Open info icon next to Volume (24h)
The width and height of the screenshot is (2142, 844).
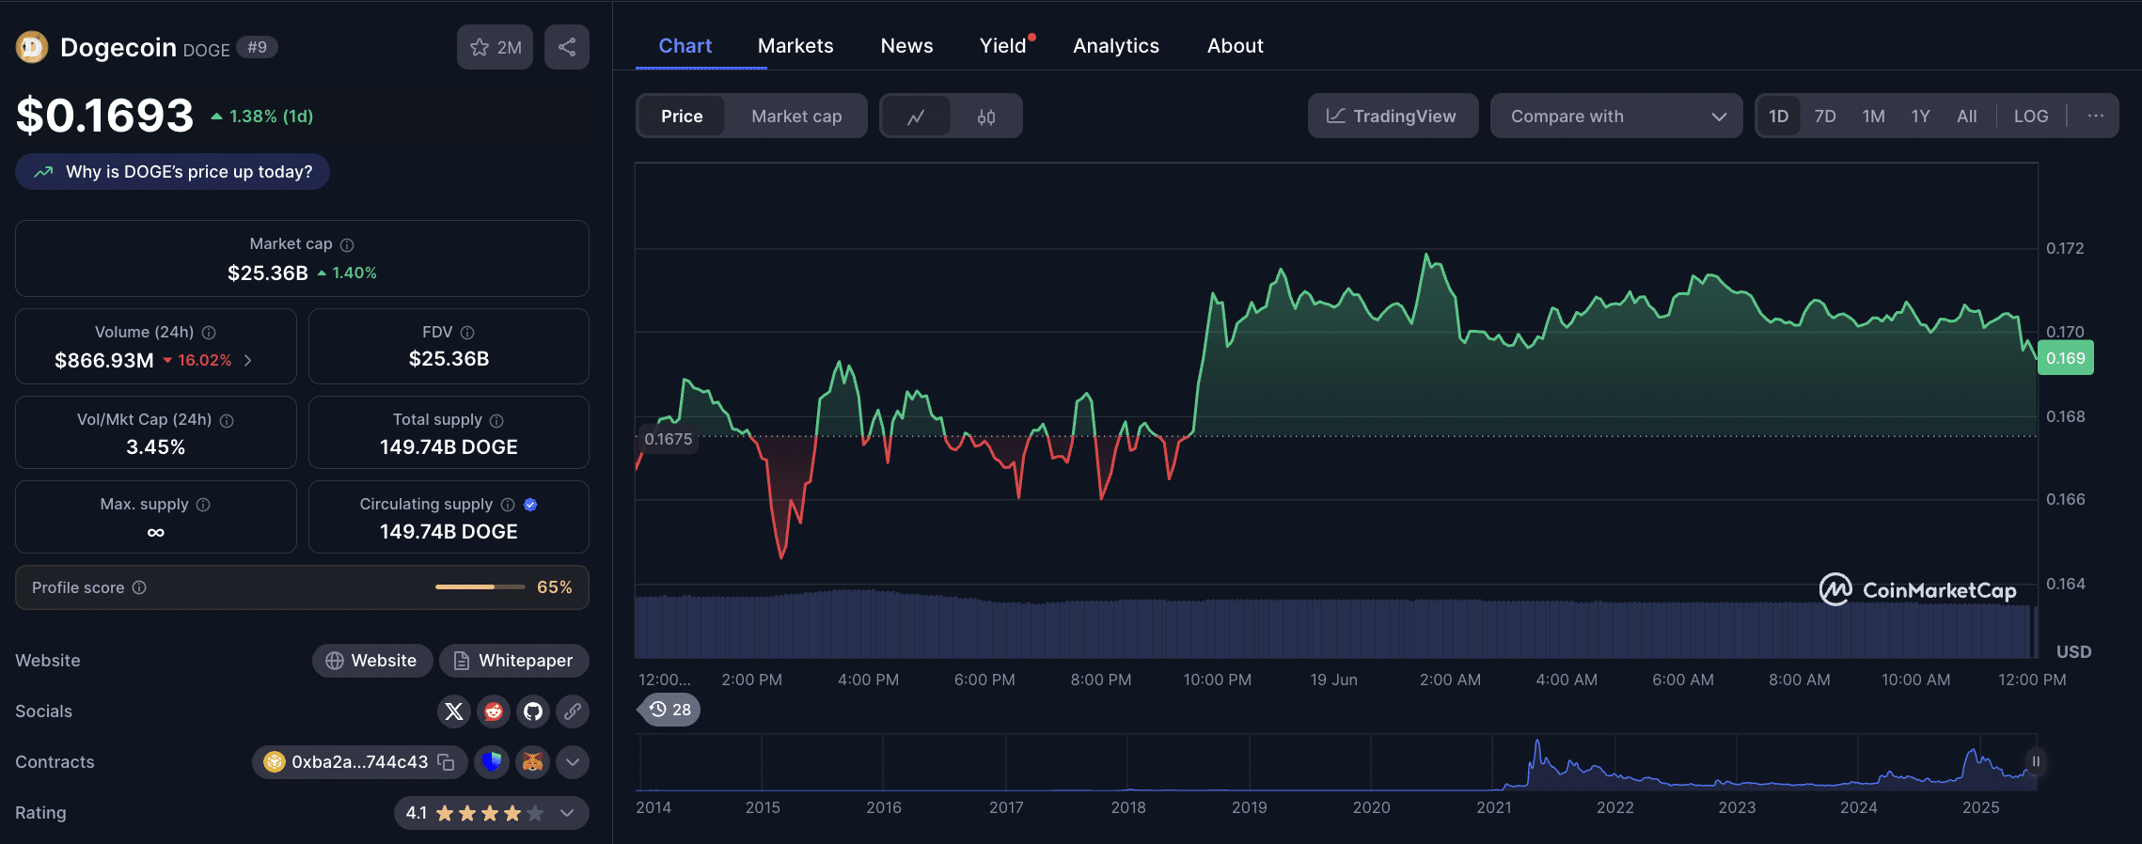click(209, 333)
